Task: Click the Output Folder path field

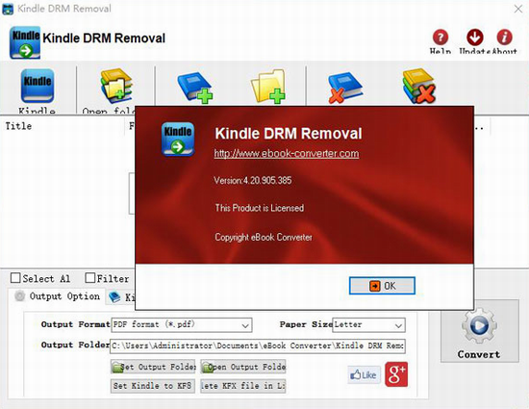Action: (x=258, y=345)
